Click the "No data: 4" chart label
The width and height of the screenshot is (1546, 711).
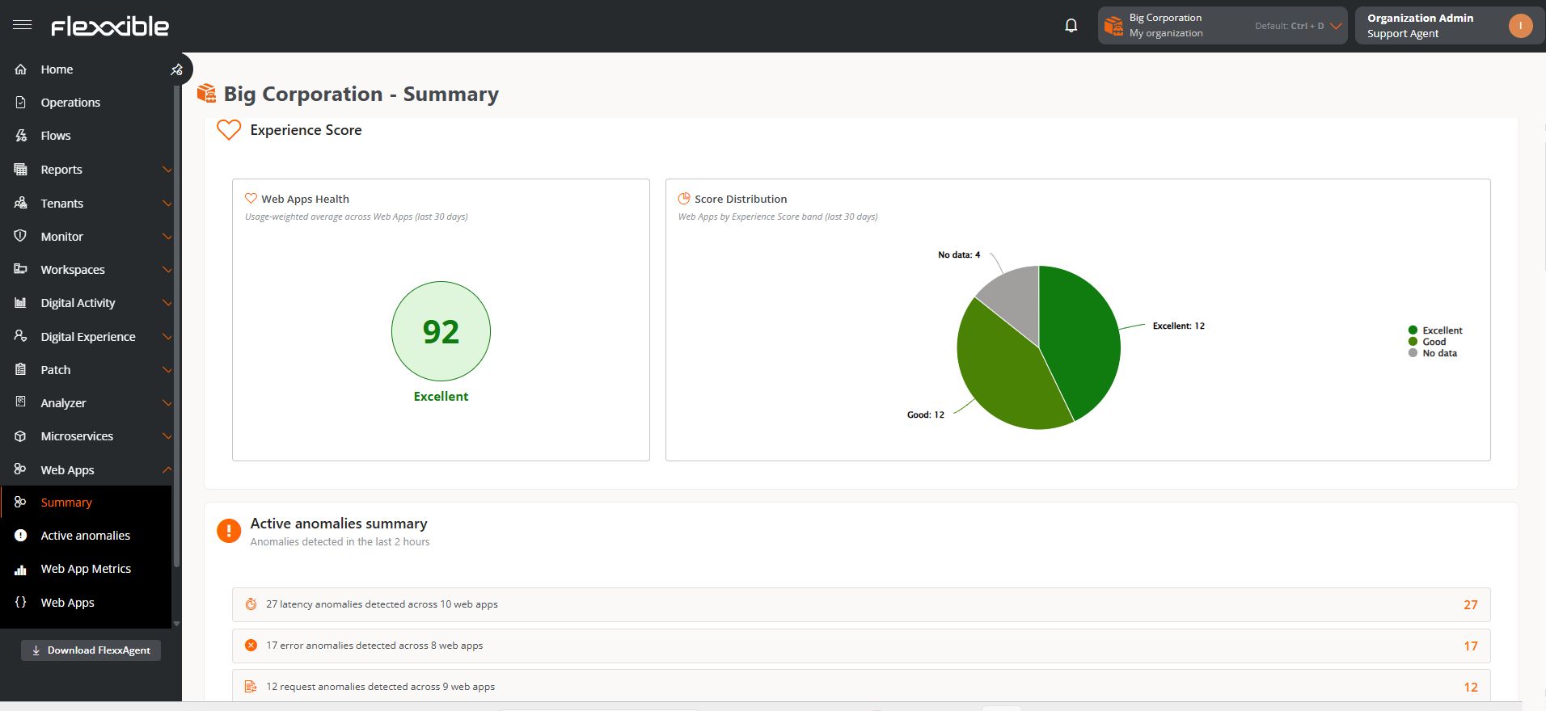[959, 255]
